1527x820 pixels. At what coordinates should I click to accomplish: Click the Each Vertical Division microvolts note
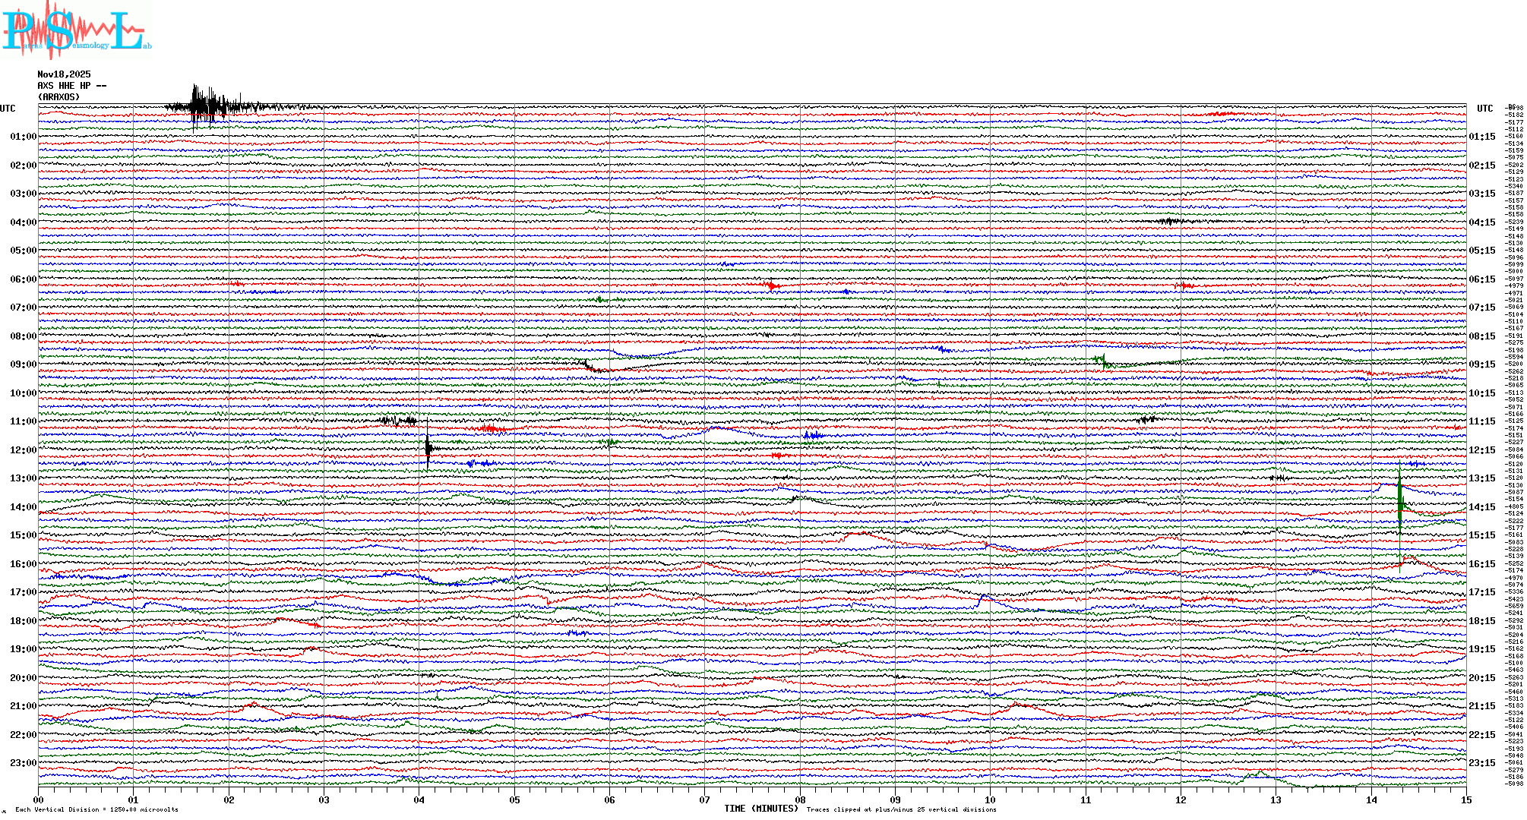click(96, 809)
